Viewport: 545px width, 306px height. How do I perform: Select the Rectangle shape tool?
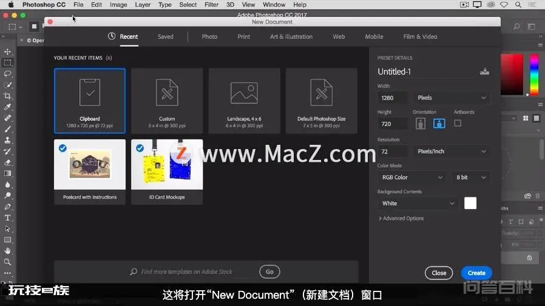[7, 240]
